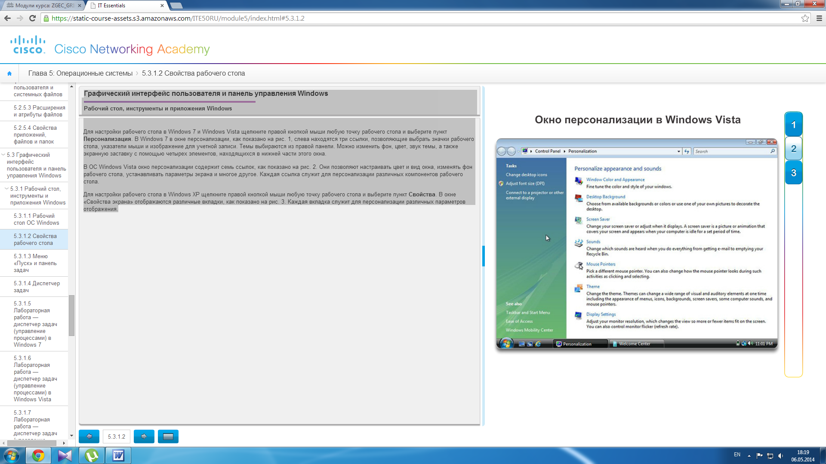Screen dimensions: 826x464
Task: Bookmark this page with the star icon
Action: point(805,18)
